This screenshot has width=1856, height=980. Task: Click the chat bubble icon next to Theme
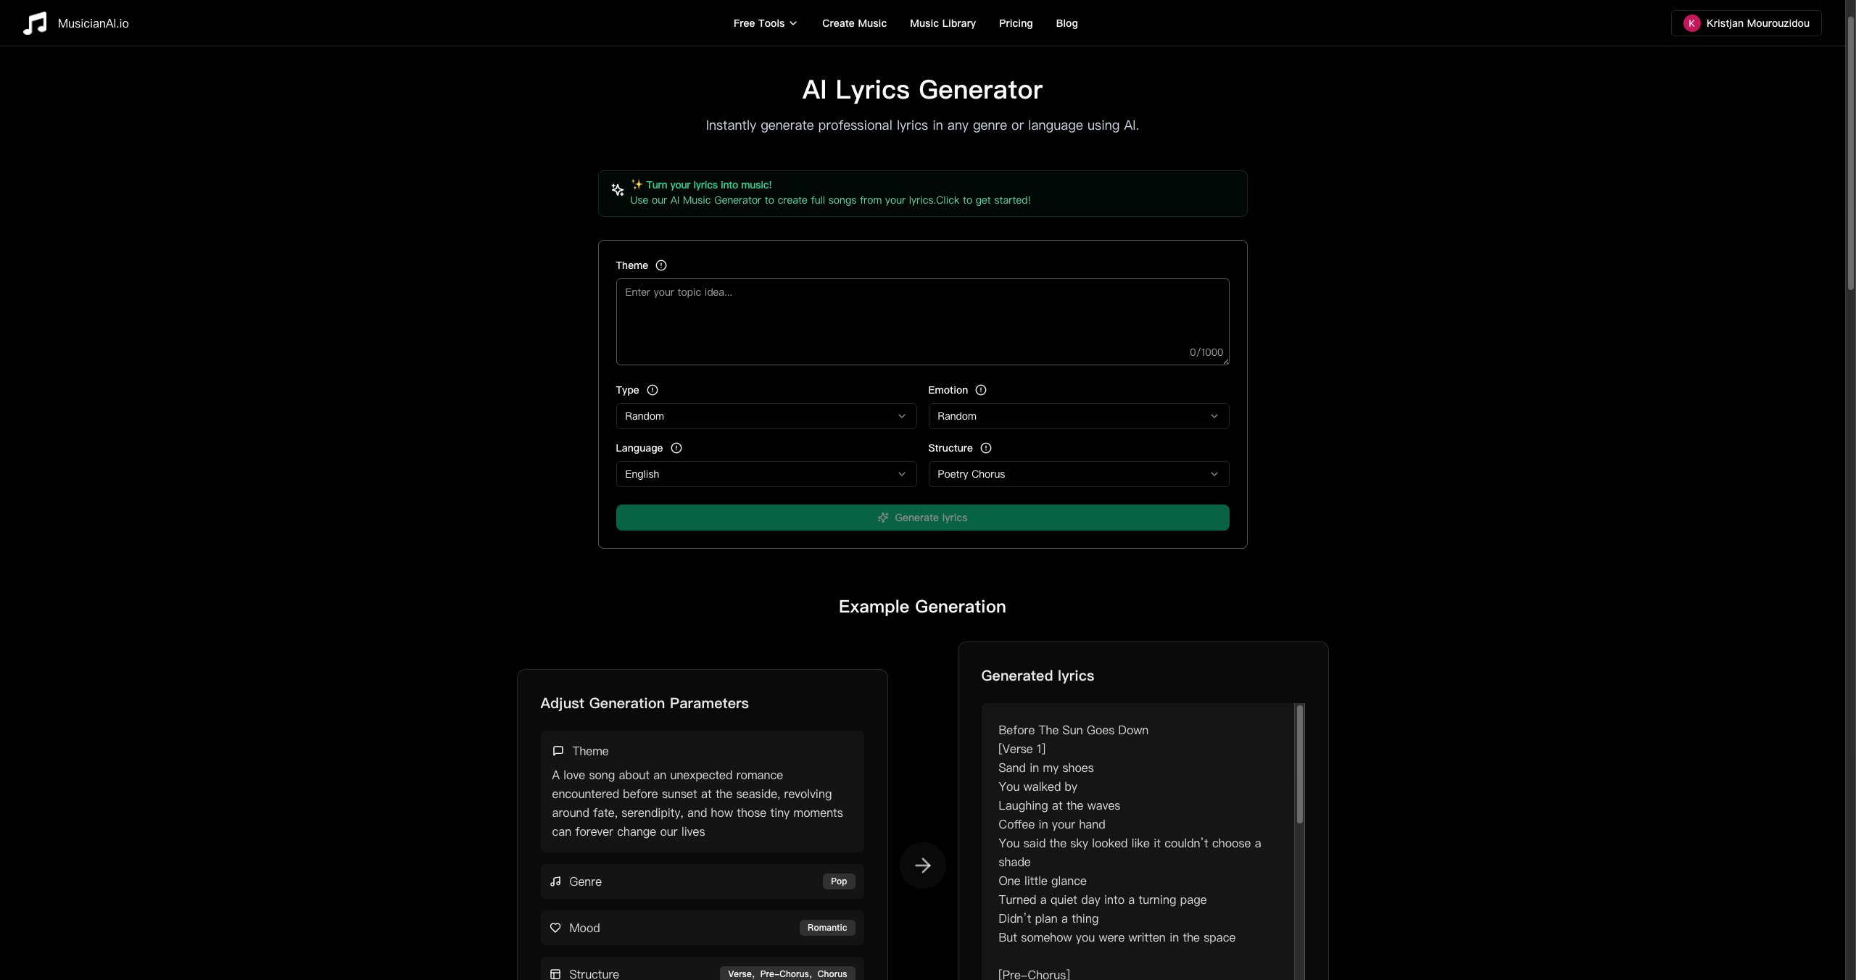coord(557,751)
